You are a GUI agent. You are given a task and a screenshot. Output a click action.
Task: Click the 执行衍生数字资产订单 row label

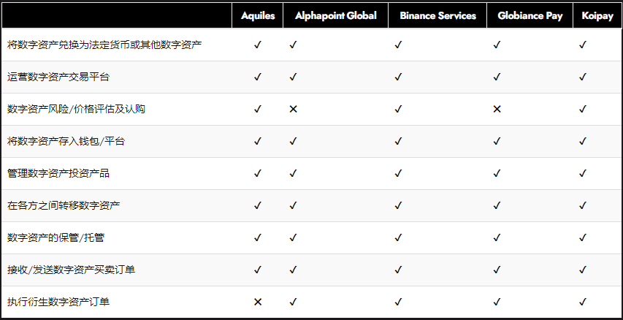pyautogui.click(x=58, y=302)
